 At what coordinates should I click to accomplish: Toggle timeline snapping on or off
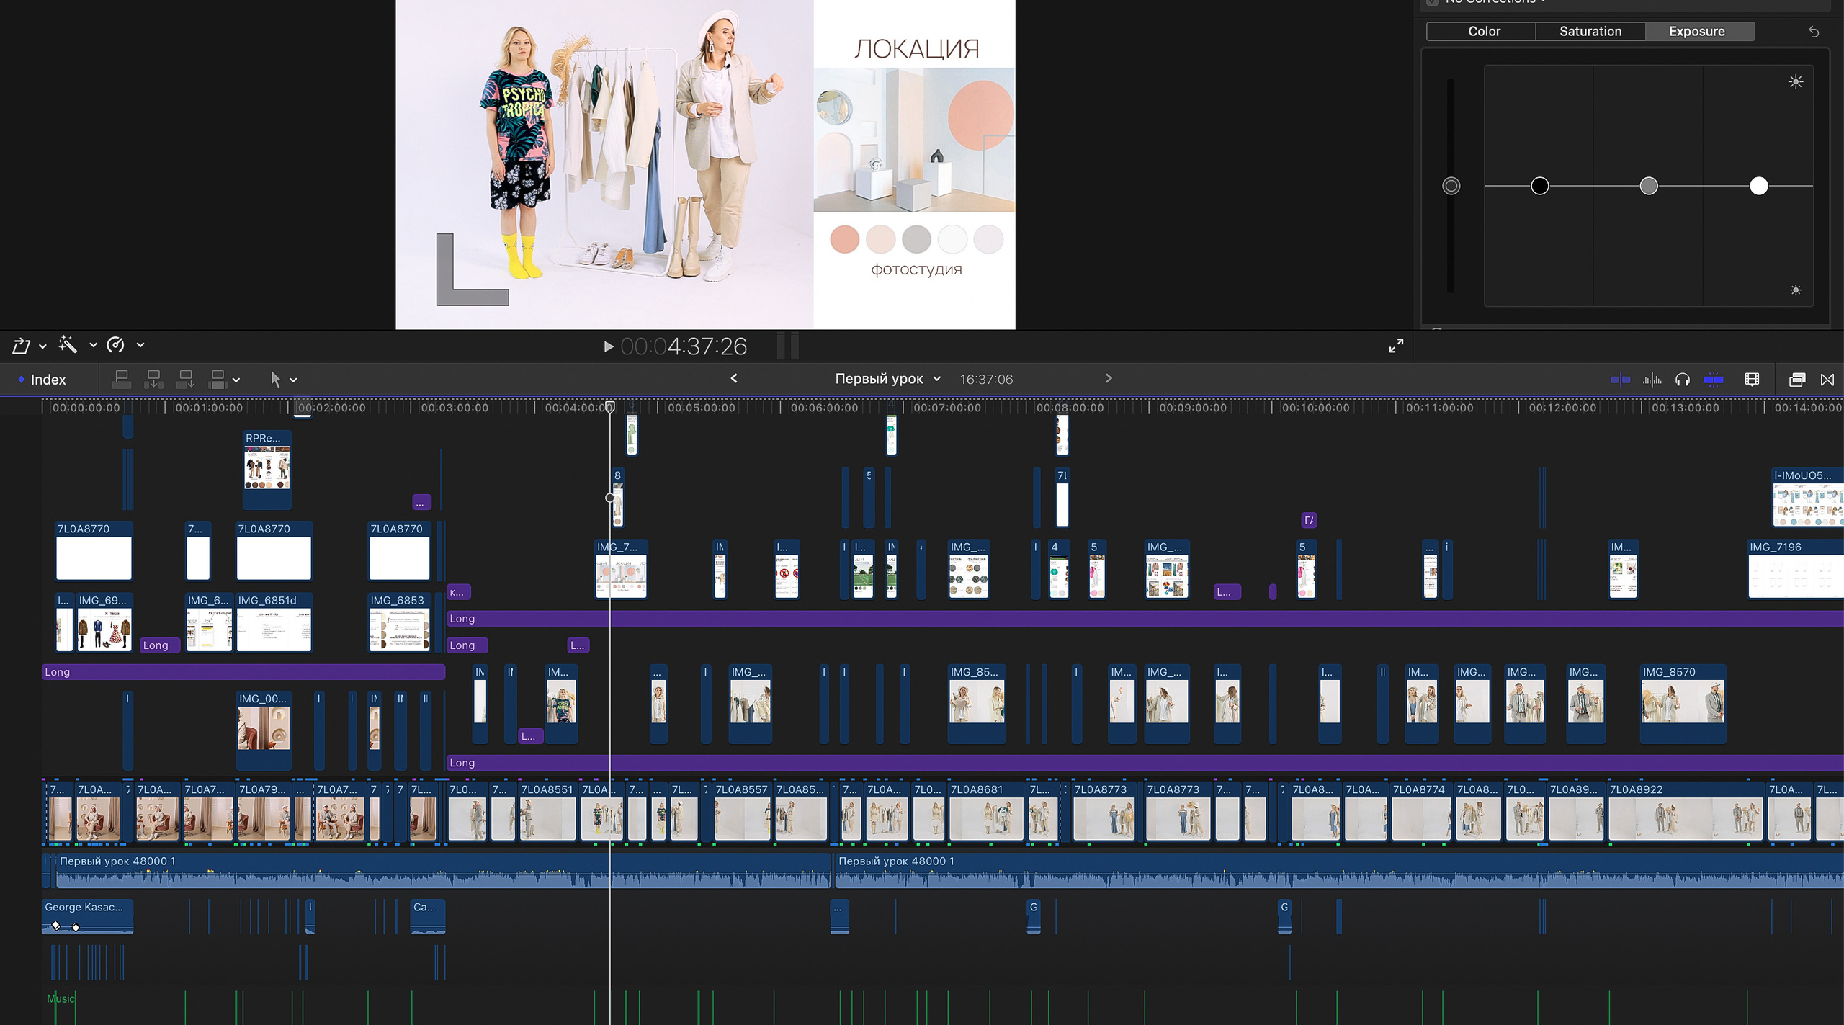[x=1713, y=380]
